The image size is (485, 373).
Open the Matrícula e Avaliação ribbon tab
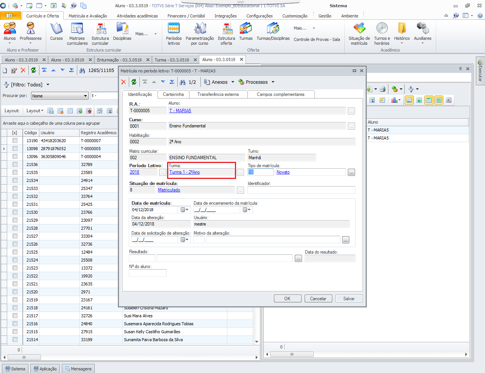click(88, 16)
